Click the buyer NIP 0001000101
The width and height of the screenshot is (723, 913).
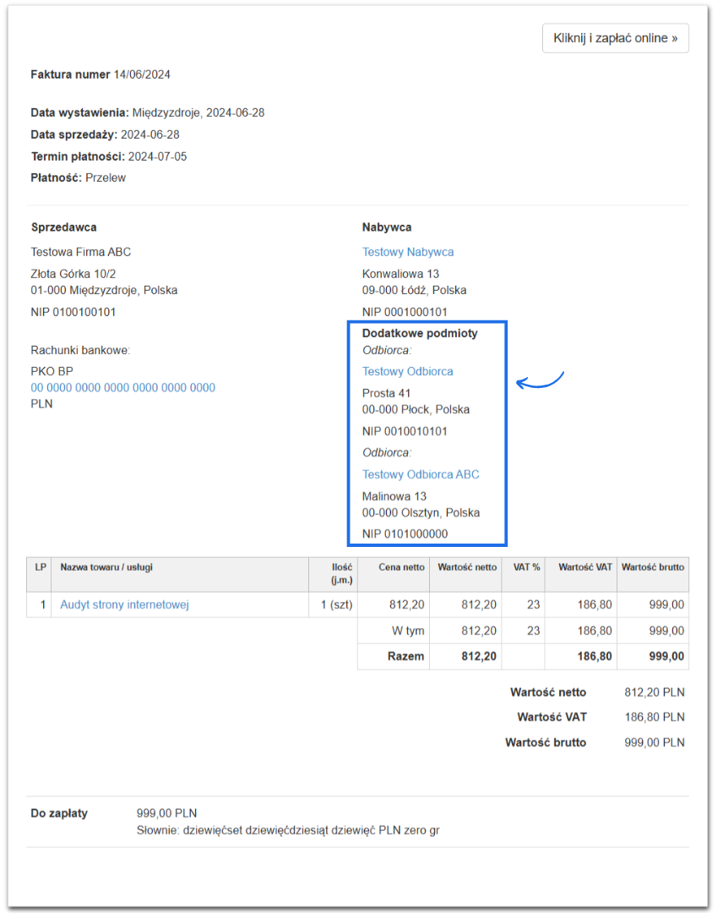coord(405,312)
